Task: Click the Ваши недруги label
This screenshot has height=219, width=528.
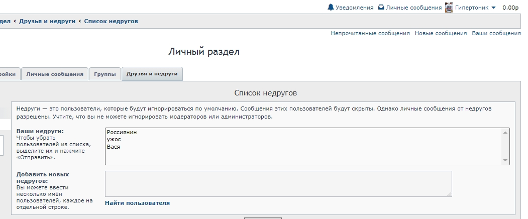Action: (x=40, y=131)
